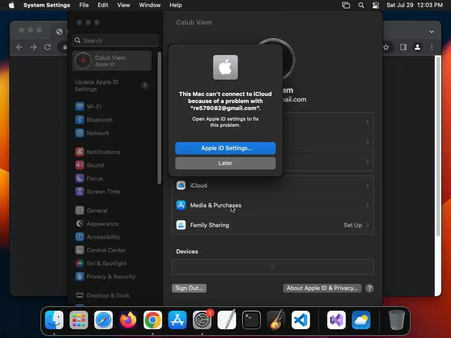Open Control Center settings in sidebar
The width and height of the screenshot is (451, 338).
click(100, 250)
